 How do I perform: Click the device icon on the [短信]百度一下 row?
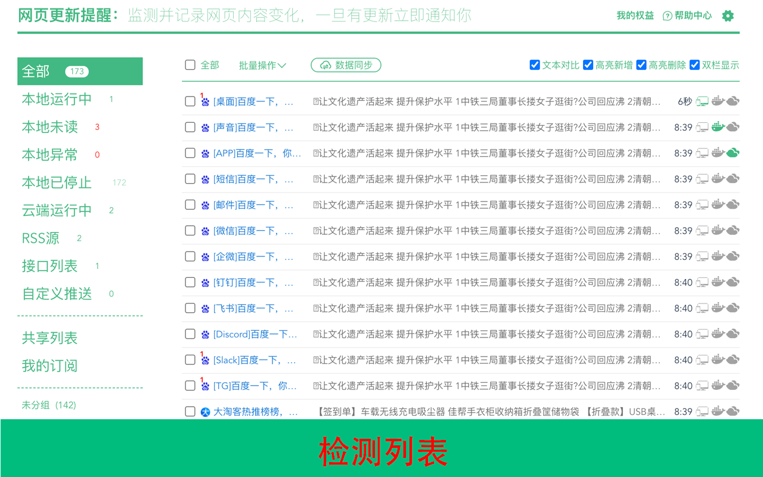coord(702,178)
